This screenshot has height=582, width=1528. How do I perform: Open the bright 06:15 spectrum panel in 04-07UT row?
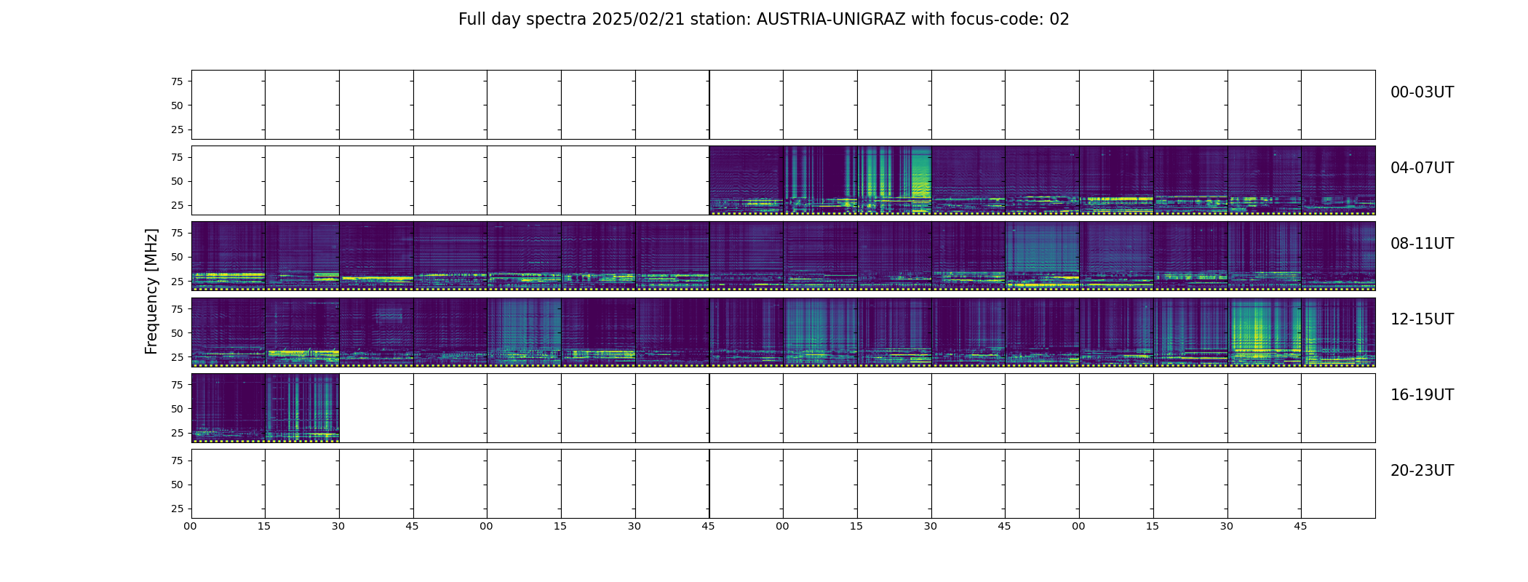coord(894,180)
